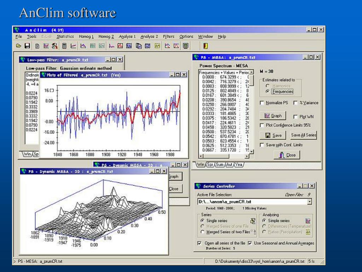
Task: Open the calculator icon in the toolbar
Action: point(64,46)
